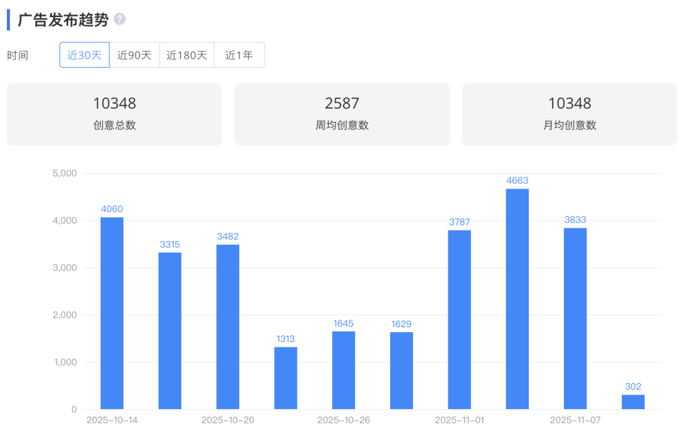Switch to 近90天 time range

point(135,55)
